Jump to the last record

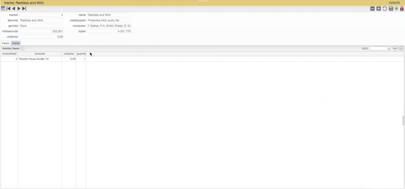coord(24,9)
